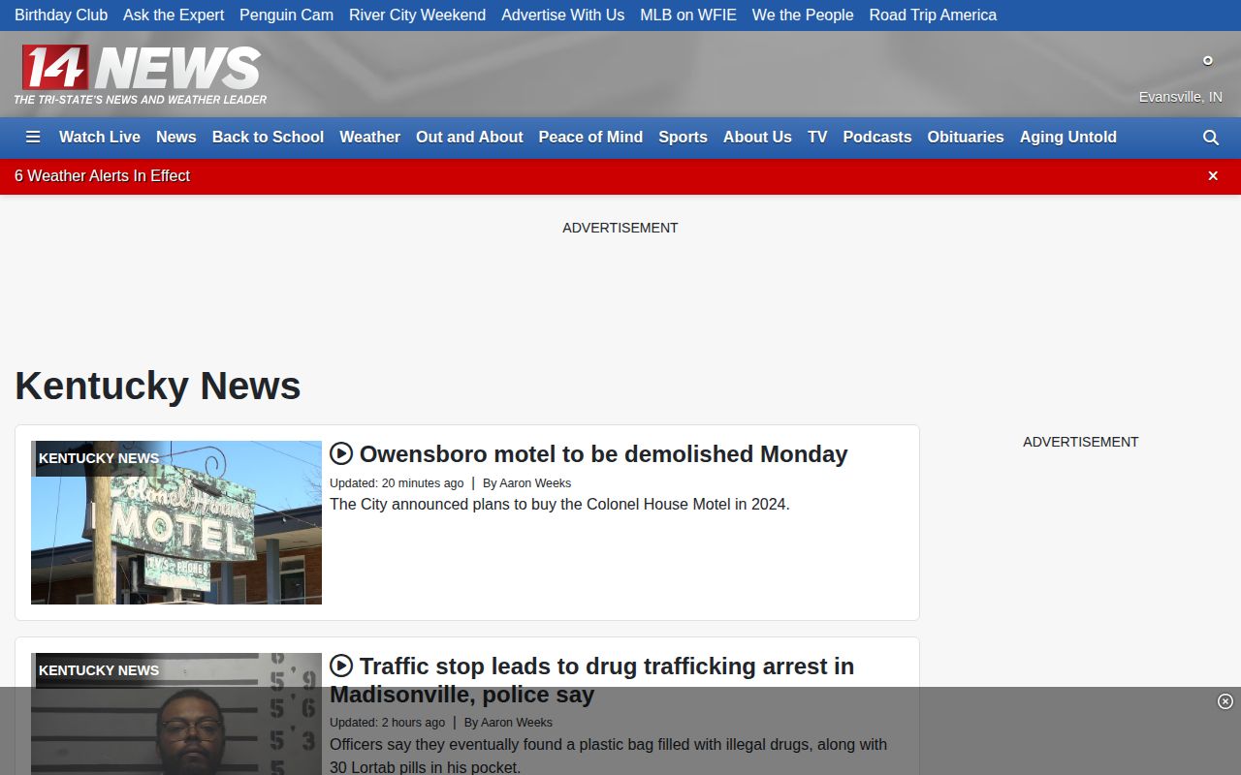
Task: Open Road Trip America link
Action: pyautogui.click(x=933, y=15)
